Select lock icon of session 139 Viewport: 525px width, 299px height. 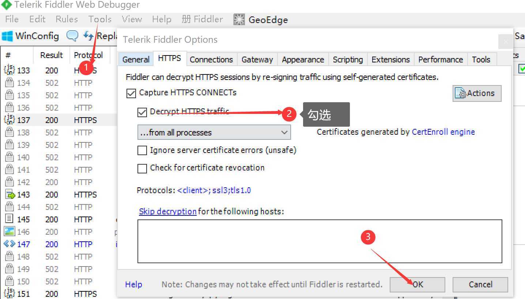pyautogui.click(x=10, y=145)
